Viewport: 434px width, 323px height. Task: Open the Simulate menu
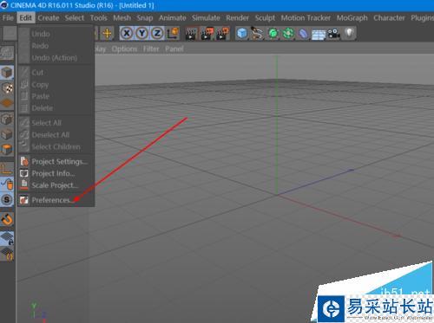click(x=206, y=18)
